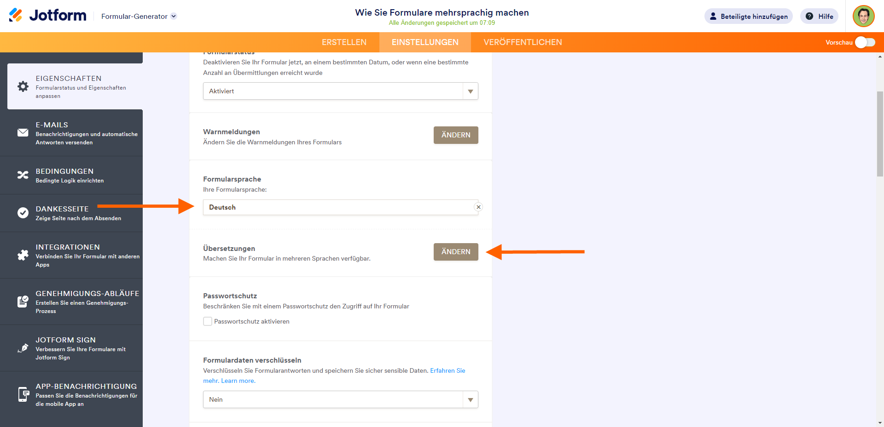Clear the Deutsch form language selection

coord(478,207)
